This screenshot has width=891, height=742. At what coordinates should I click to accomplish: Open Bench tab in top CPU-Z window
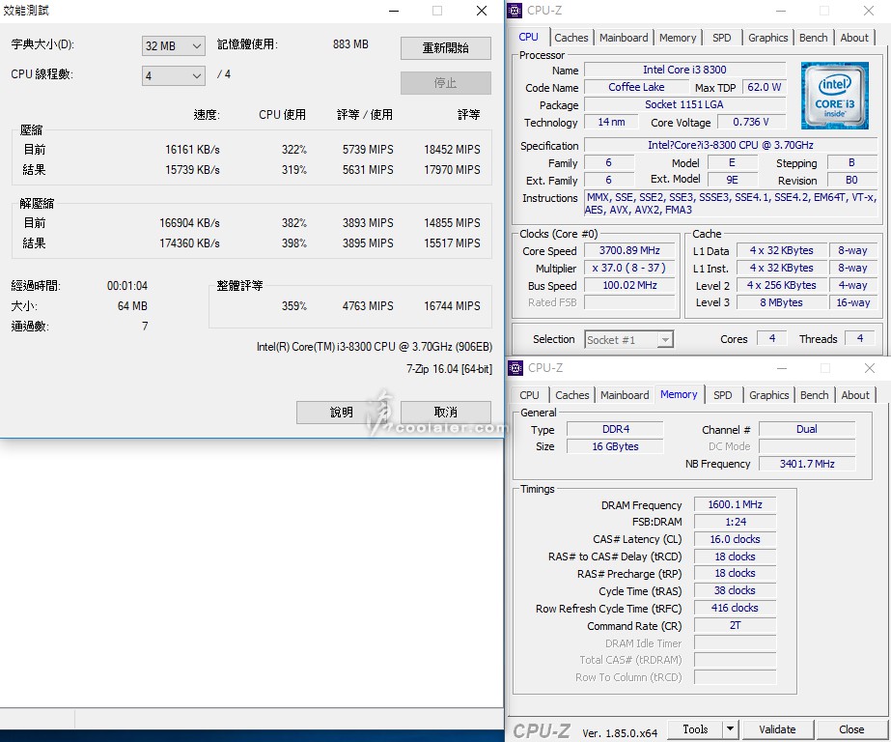(813, 38)
